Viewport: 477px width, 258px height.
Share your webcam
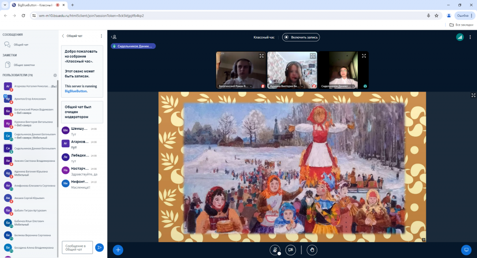pyautogui.click(x=291, y=250)
